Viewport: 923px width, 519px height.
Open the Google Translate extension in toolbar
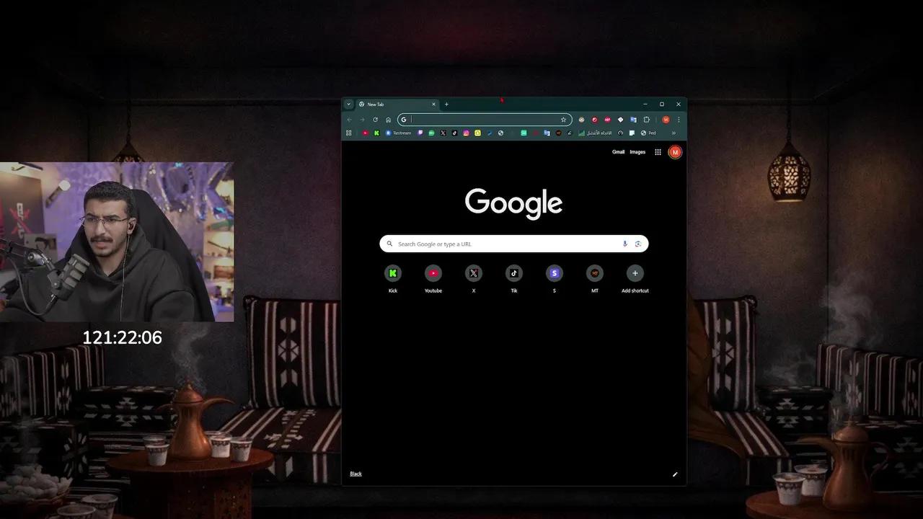633,120
